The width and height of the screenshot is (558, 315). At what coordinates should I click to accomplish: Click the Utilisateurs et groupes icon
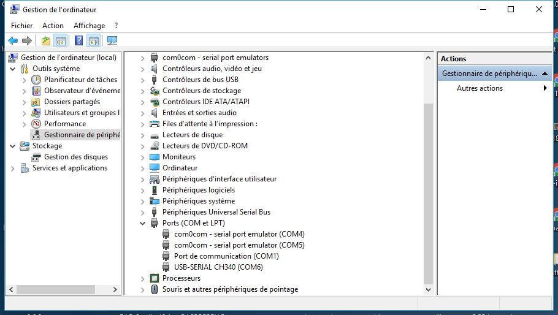[x=36, y=113]
